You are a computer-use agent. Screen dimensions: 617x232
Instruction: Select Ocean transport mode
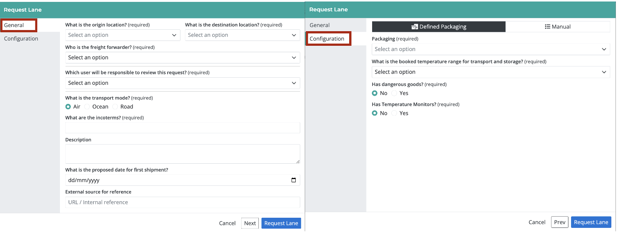click(87, 107)
